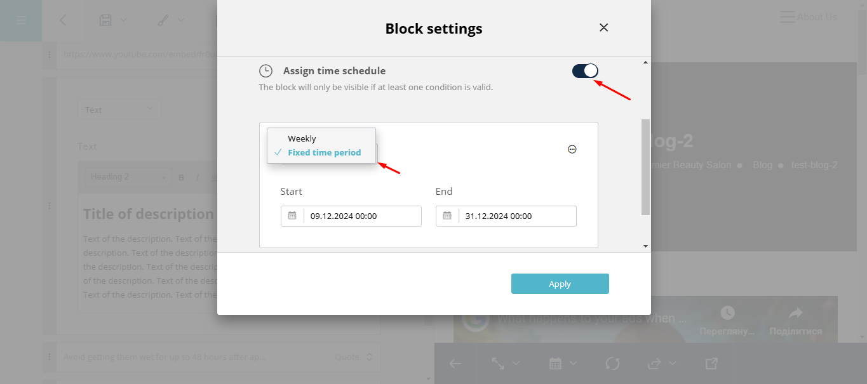Open the three-dot condition options icon
The height and width of the screenshot is (384, 867).
[x=572, y=149]
